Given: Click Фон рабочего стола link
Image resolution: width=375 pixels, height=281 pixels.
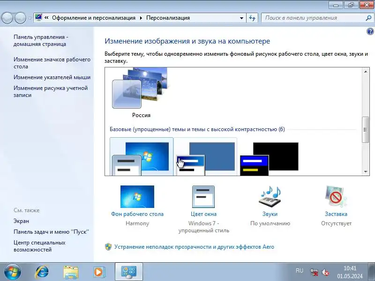Looking at the screenshot, I should click(x=137, y=214).
